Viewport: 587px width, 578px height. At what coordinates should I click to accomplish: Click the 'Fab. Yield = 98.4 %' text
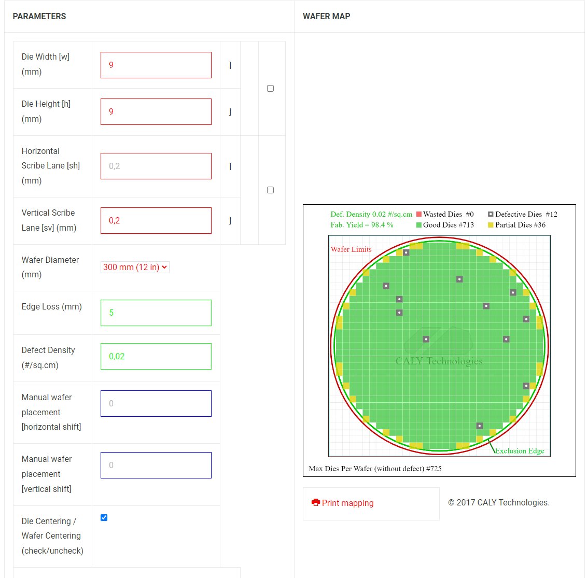pos(361,225)
